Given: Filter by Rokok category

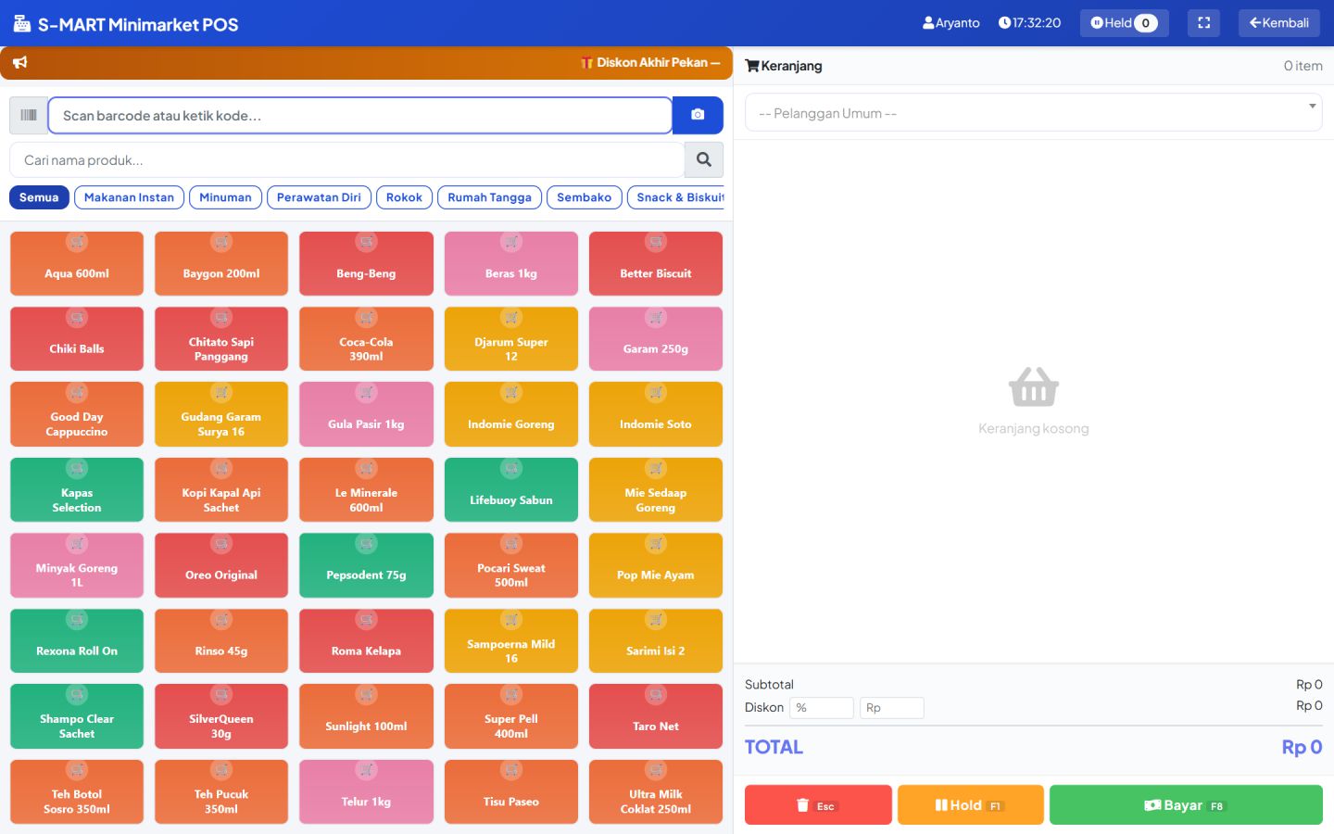Looking at the screenshot, I should click(404, 197).
